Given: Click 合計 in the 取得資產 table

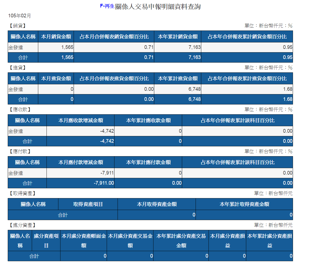Looking at the screenshot, I should click(63, 215).
